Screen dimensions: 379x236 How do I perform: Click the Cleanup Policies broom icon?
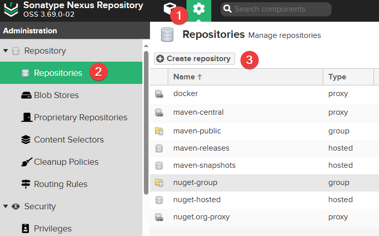(26, 162)
